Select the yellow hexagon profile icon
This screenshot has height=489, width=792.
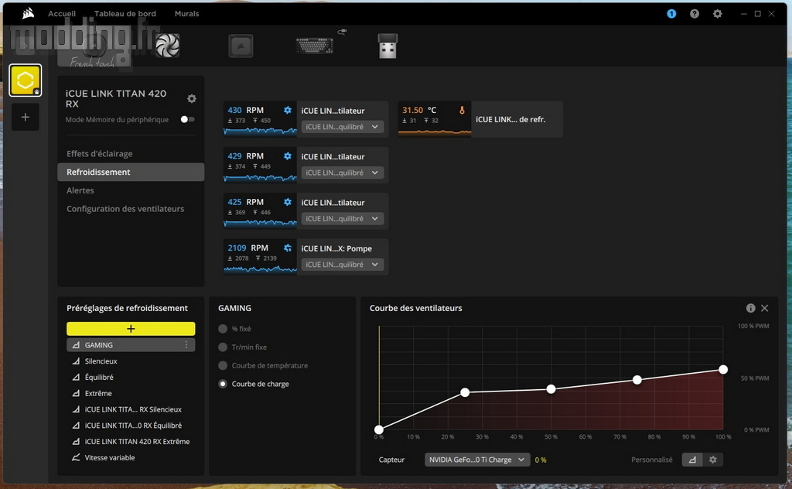coord(26,80)
